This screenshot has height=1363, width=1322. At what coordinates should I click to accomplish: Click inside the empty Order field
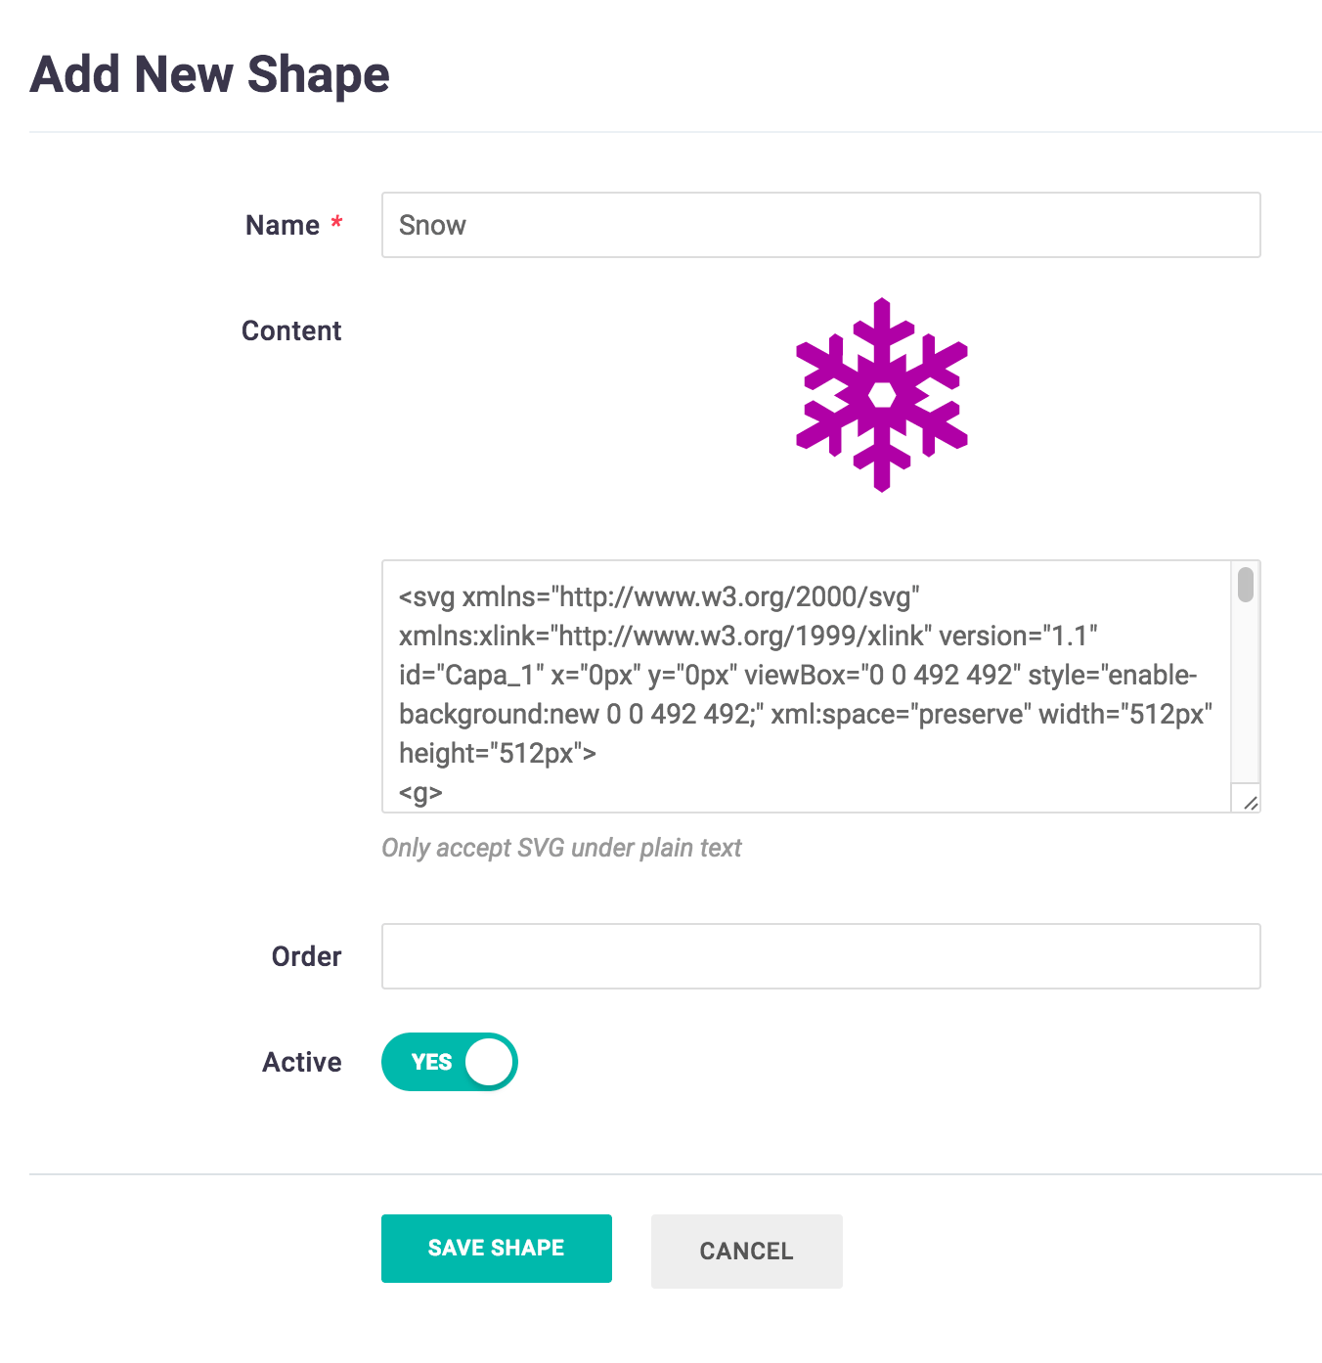(820, 956)
